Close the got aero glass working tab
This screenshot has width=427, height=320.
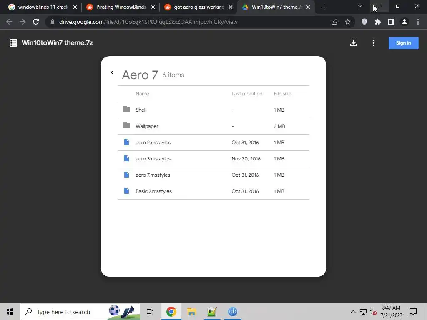click(x=231, y=7)
